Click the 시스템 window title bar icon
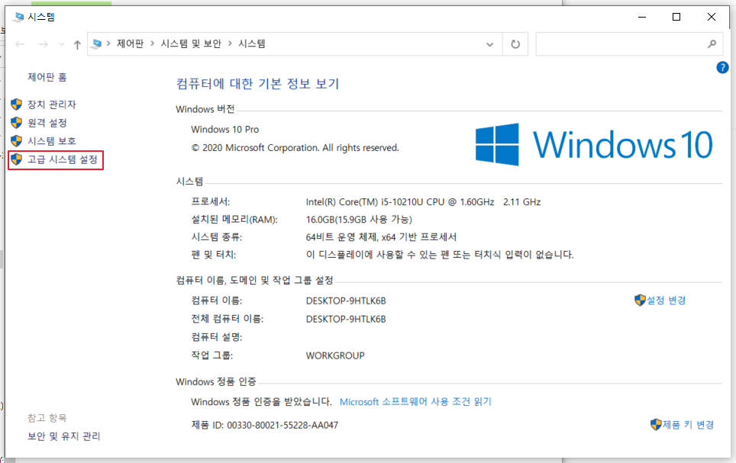Viewport: 736px width, 463px height. pyautogui.click(x=18, y=17)
